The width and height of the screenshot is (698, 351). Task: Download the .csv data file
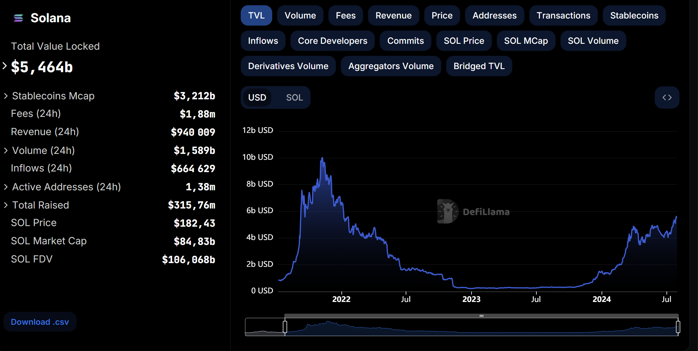pyautogui.click(x=40, y=322)
